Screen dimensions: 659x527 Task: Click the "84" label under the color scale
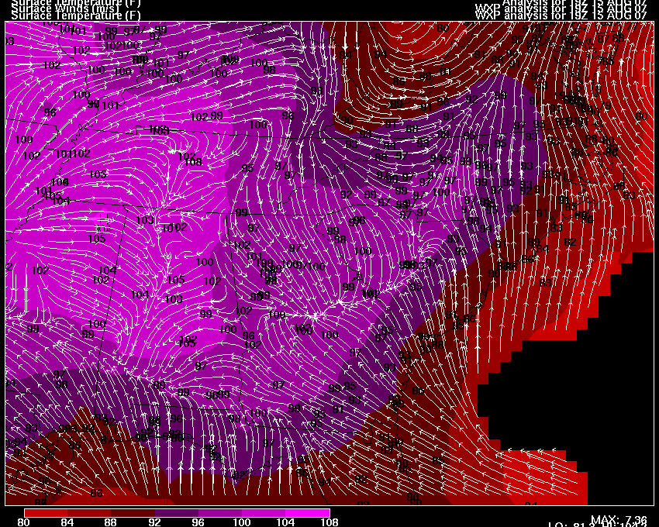(67, 522)
